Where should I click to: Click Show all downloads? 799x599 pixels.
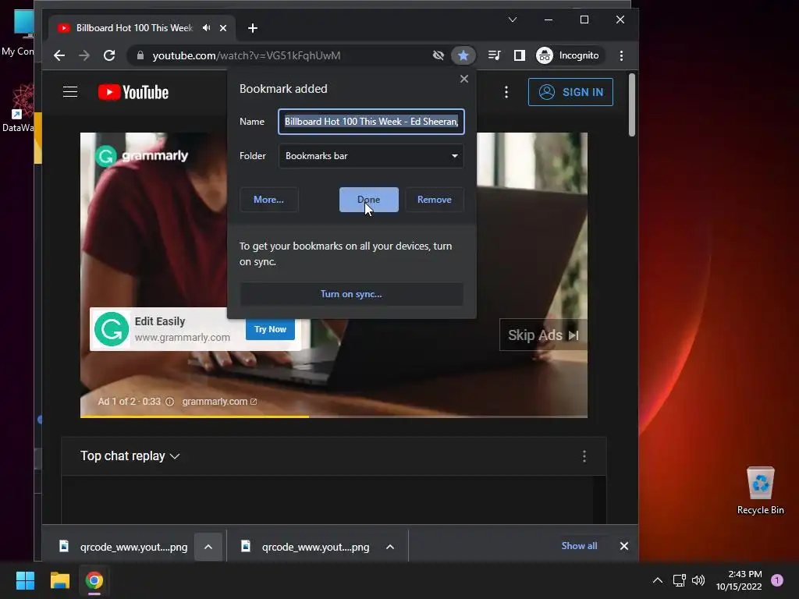(x=579, y=546)
